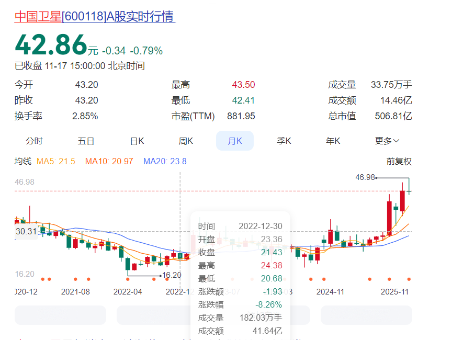
Task: Click the rightmost orange event dot below the chart
Action: click(x=409, y=279)
